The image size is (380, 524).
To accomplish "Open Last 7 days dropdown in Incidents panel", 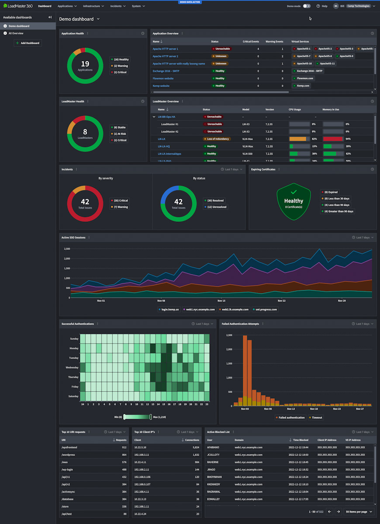I will [x=231, y=169].
